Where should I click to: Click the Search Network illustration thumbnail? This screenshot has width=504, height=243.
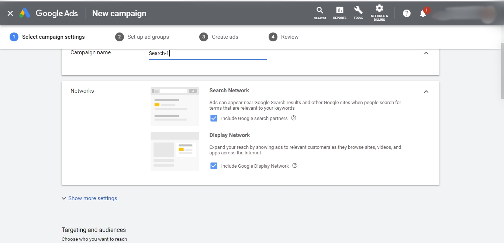click(175, 106)
